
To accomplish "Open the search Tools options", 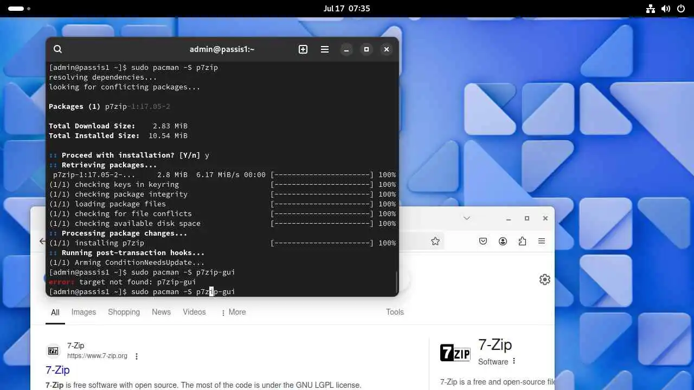I will 395,312.
